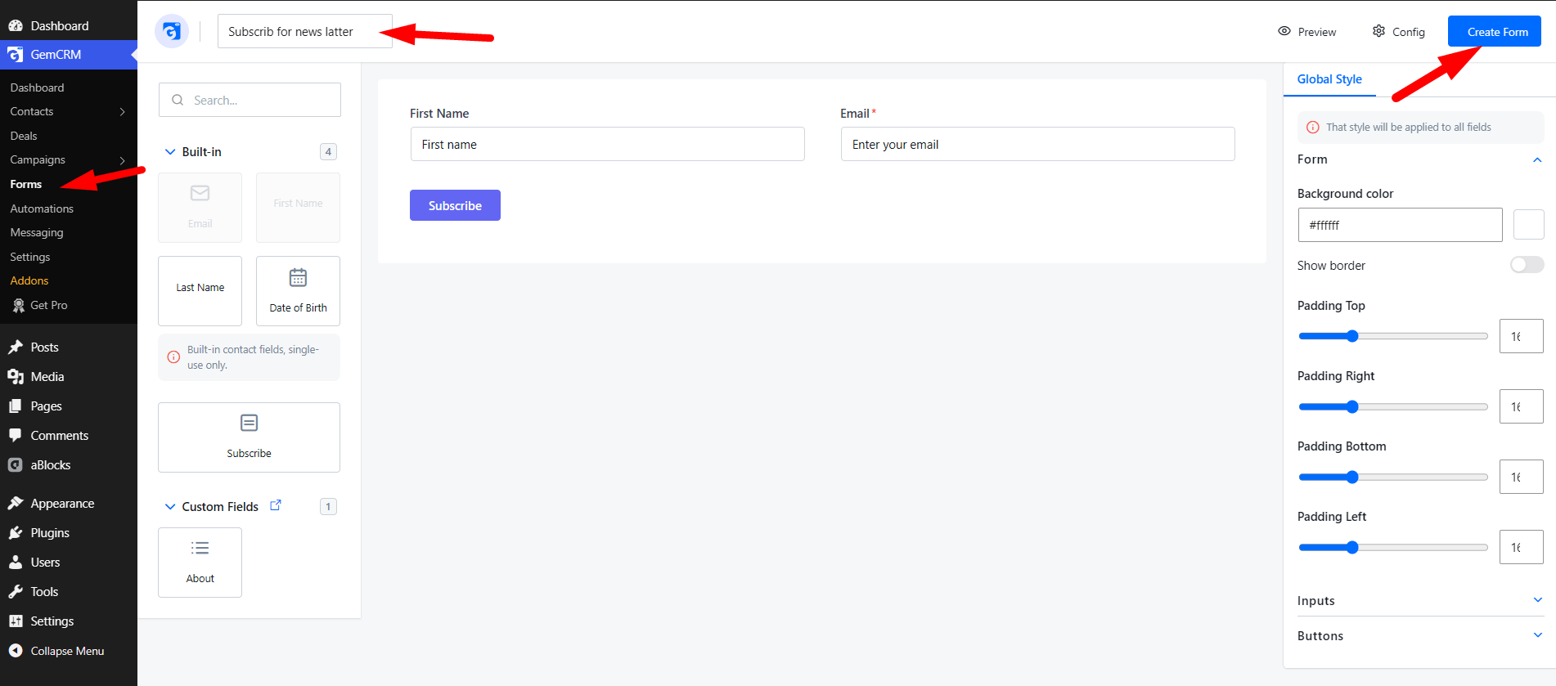Viewport: 1556px width, 686px height.
Task: Focus the field Search box
Action: coord(250,100)
